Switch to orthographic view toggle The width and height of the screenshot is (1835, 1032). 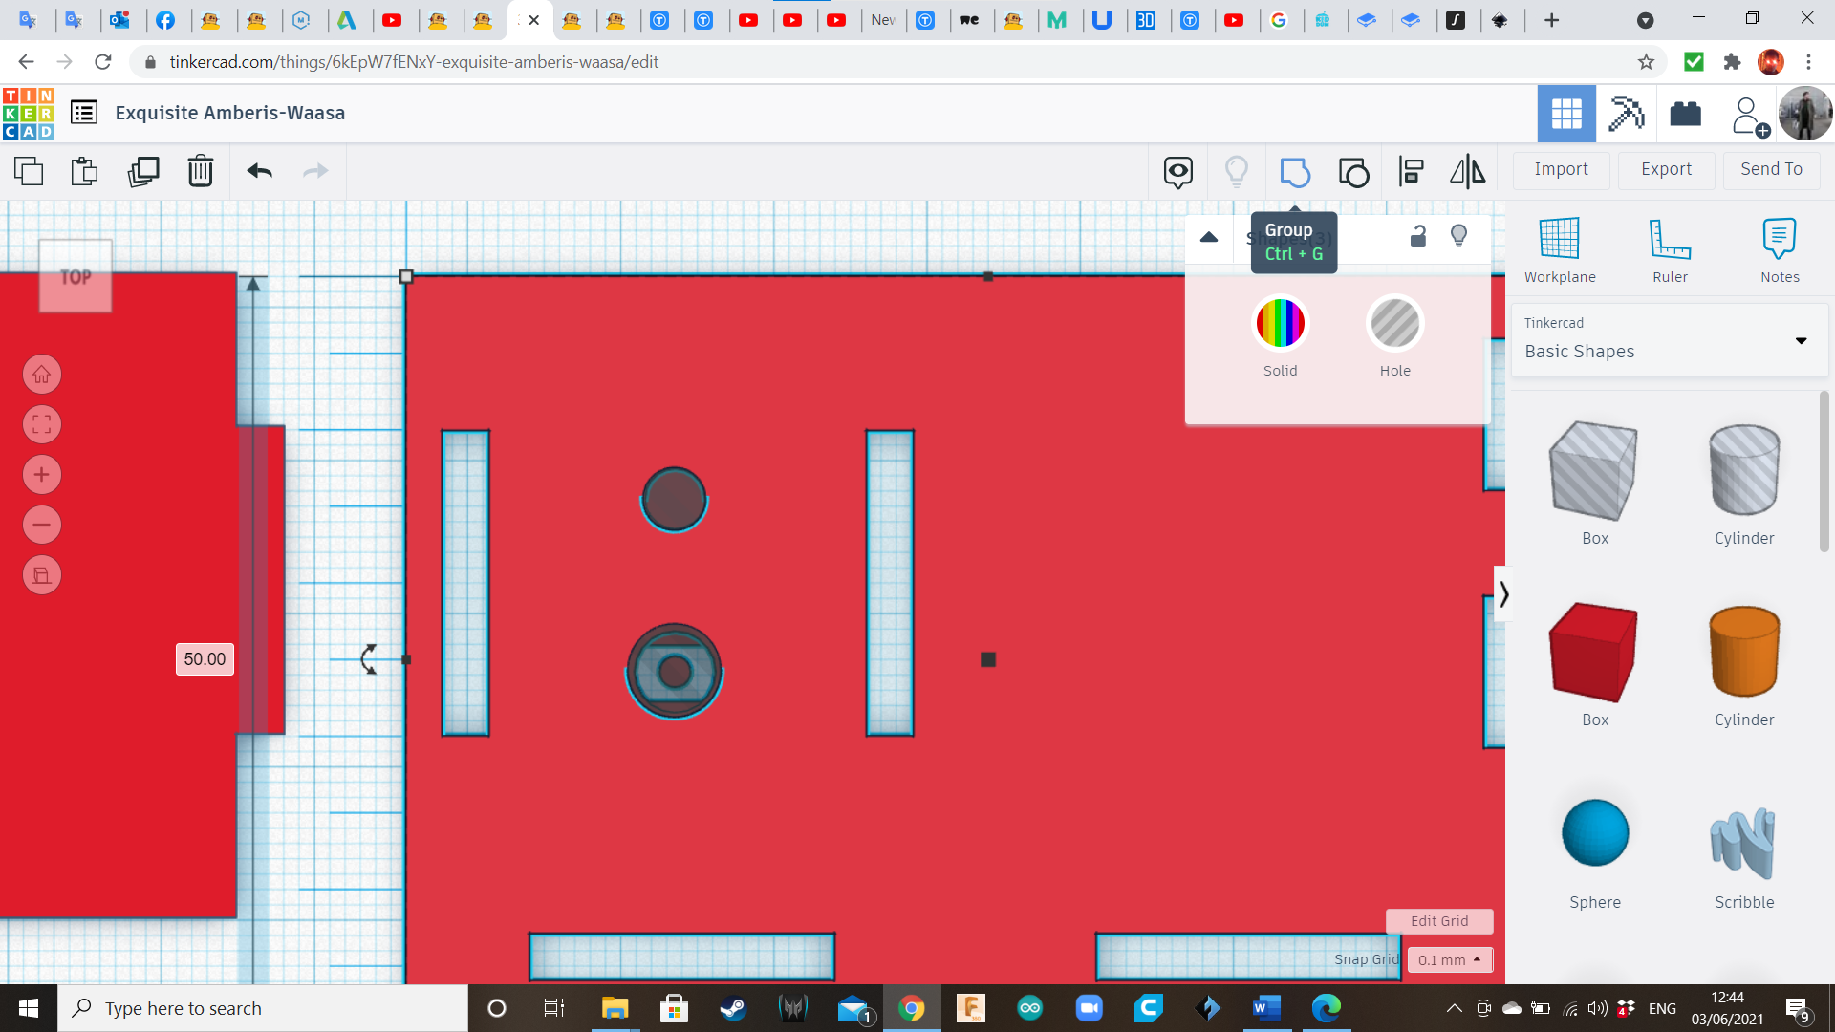(42, 575)
